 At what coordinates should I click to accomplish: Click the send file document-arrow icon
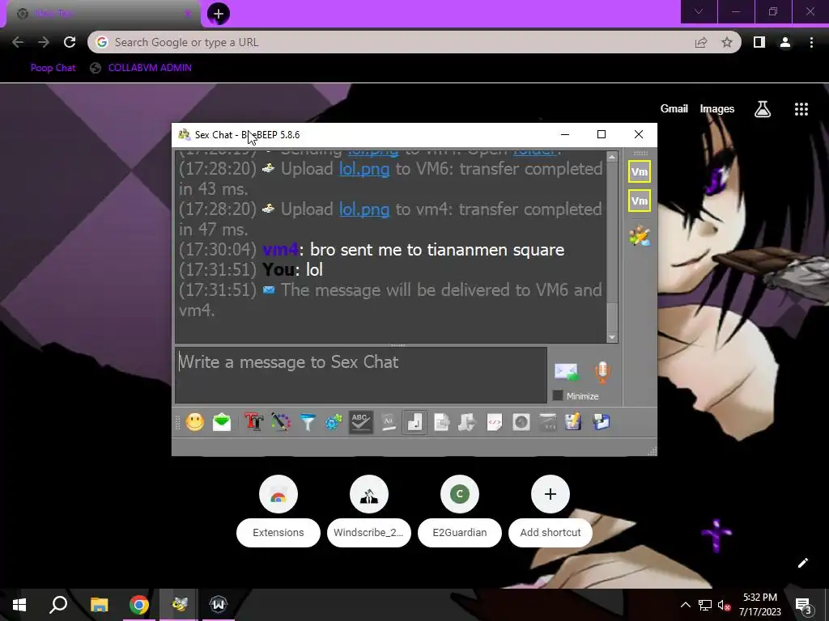pyautogui.click(x=441, y=422)
